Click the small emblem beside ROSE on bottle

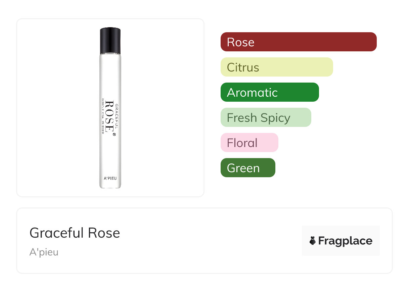[114, 135]
